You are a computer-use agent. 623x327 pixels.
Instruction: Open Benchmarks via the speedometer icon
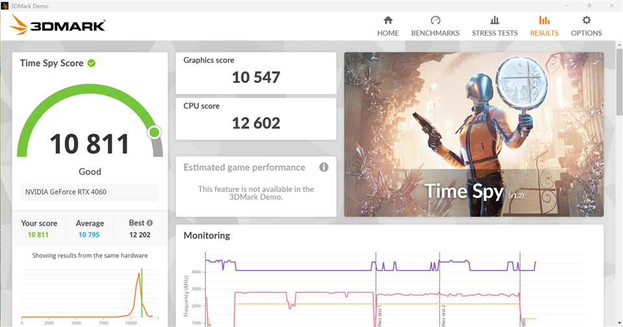(x=435, y=20)
